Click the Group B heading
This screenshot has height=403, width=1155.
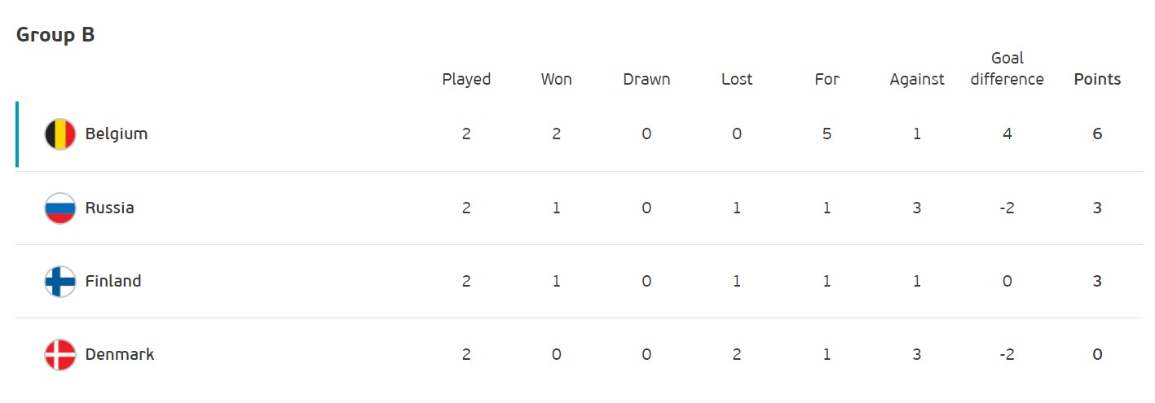(55, 35)
